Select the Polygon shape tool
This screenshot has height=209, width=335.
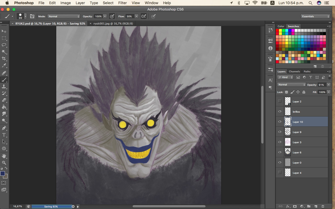point(4,148)
